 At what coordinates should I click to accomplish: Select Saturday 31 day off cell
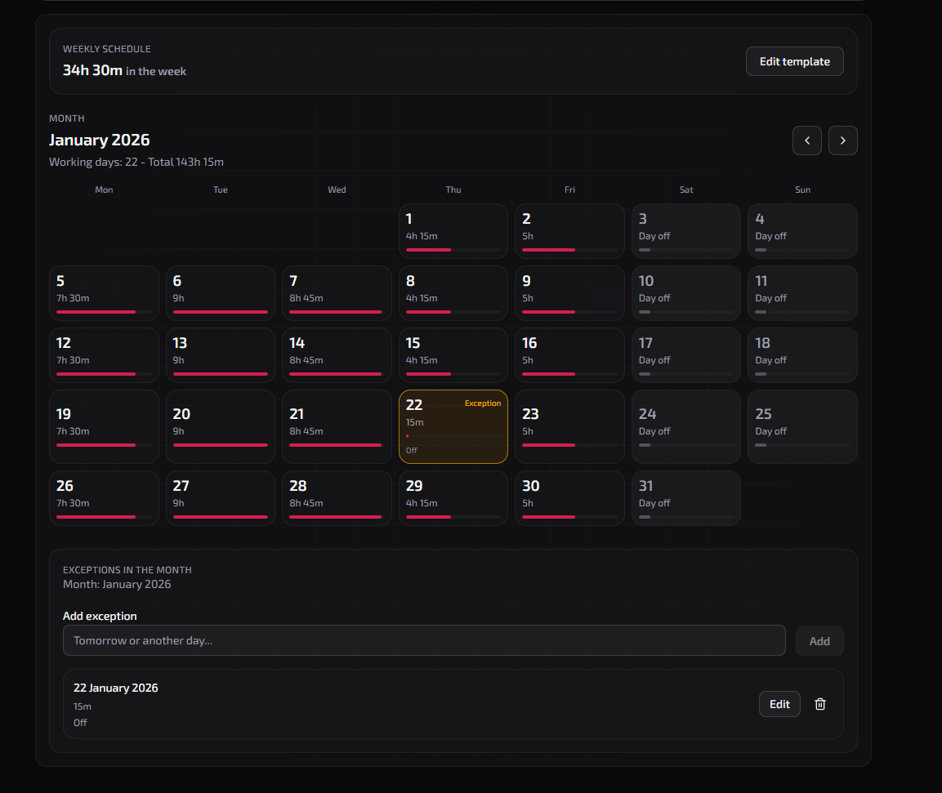(x=686, y=498)
